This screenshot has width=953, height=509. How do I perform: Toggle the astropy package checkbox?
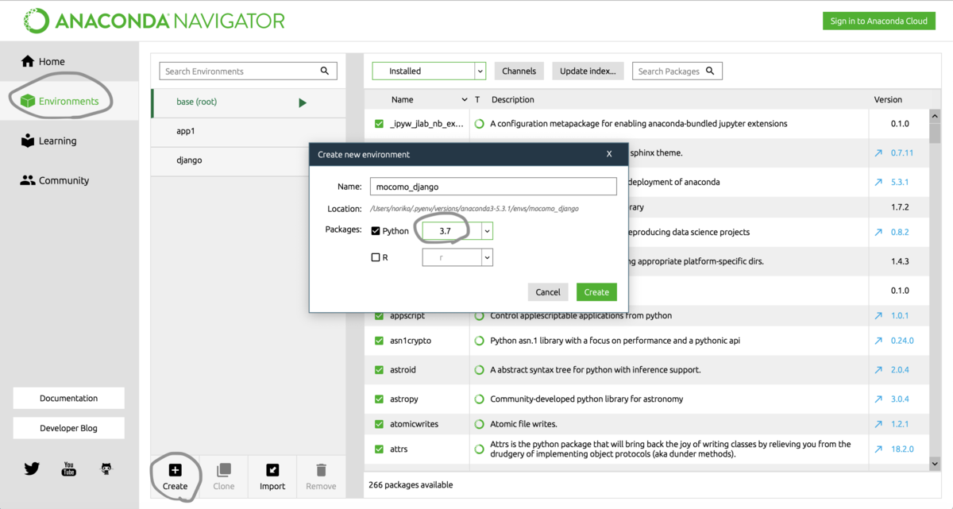click(x=379, y=399)
